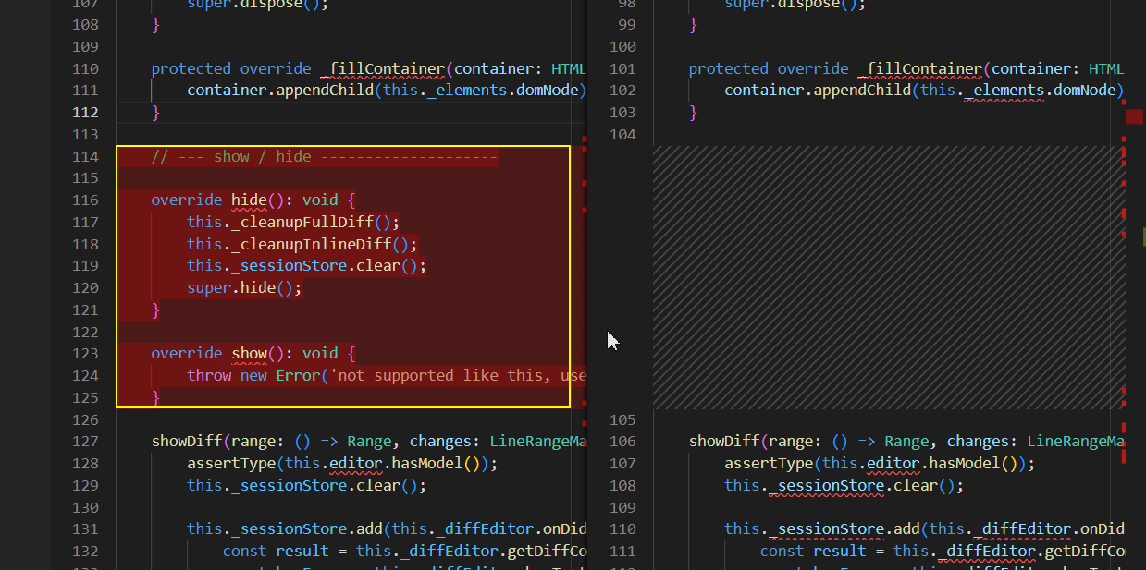The height and width of the screenshot is (570, 1146).
Task: Click 'container.appendChild' on left pane line 111
Action: point(280,91)
